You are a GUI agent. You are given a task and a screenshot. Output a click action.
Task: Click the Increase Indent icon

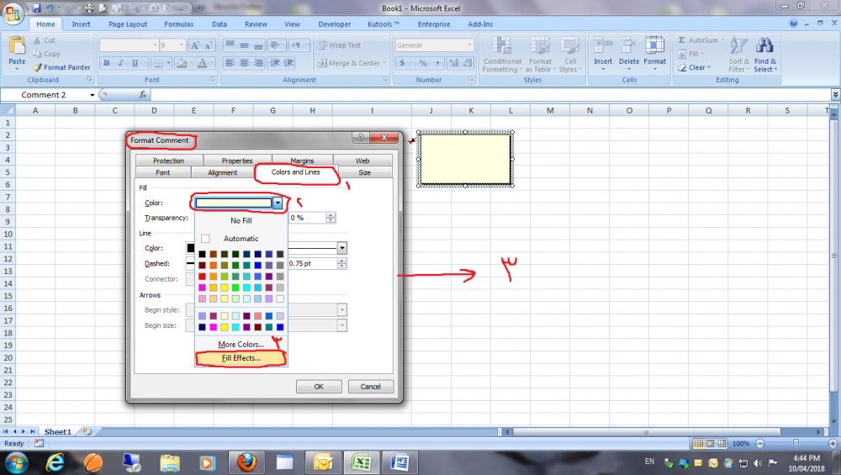pos(288,63)
